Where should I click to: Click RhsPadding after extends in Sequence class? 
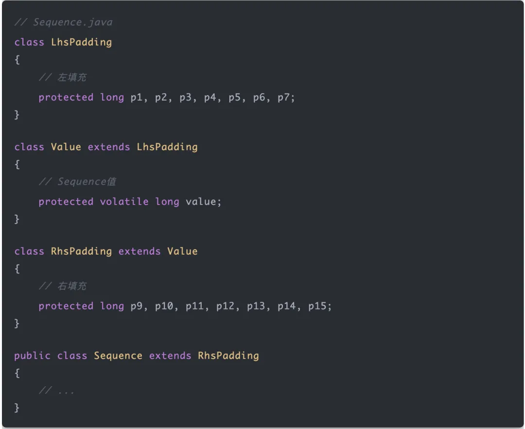[x=228, y=356]
